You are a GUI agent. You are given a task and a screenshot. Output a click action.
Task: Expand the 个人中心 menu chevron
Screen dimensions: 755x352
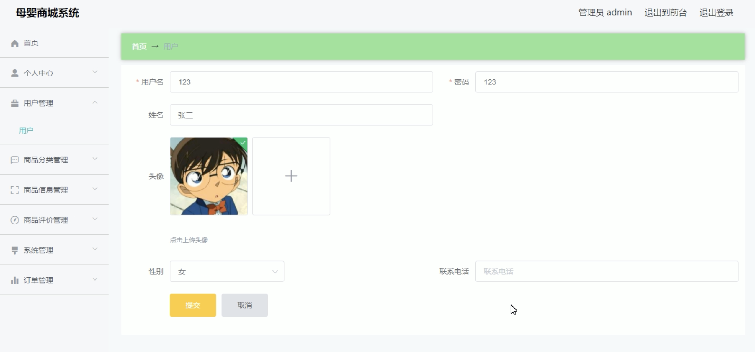pyautogui.click(x=95, y=72)
